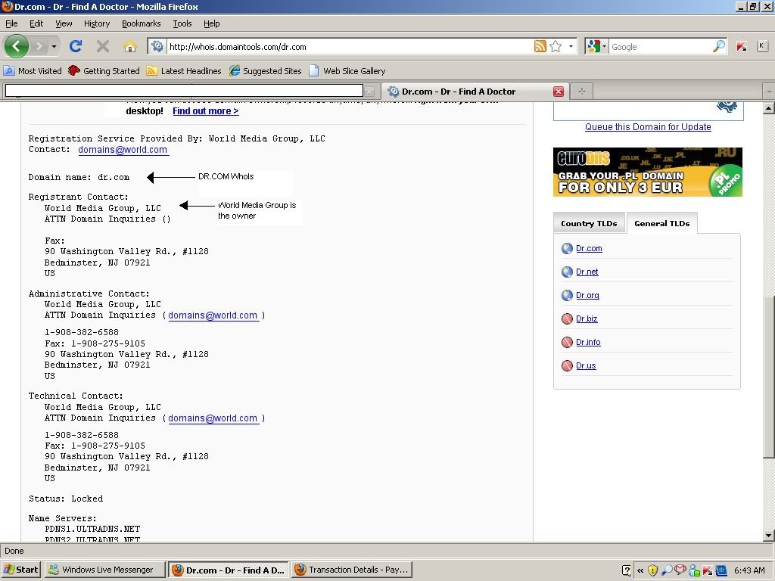Screen dimensions: 775x581
Task: Click Technical Contact domains@world.com link
Action: point(213,418)
